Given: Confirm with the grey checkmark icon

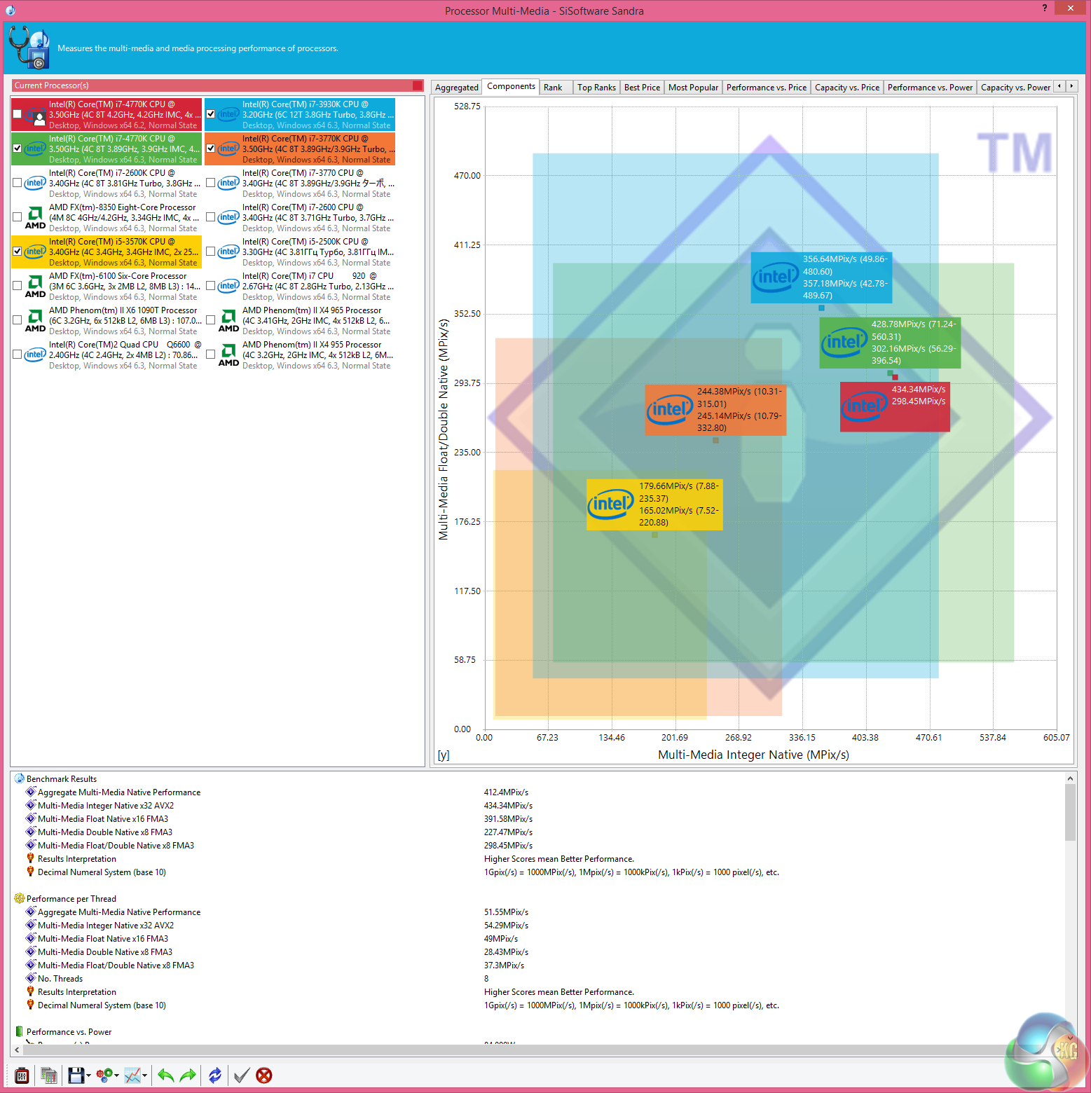Looking at the screenshot, I should pyautogui.click(x=242, y=1075).
